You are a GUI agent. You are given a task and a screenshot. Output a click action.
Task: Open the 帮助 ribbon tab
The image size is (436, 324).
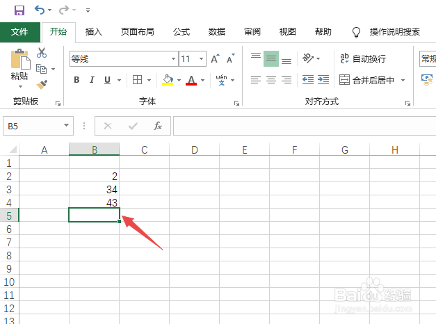(323, 32)
